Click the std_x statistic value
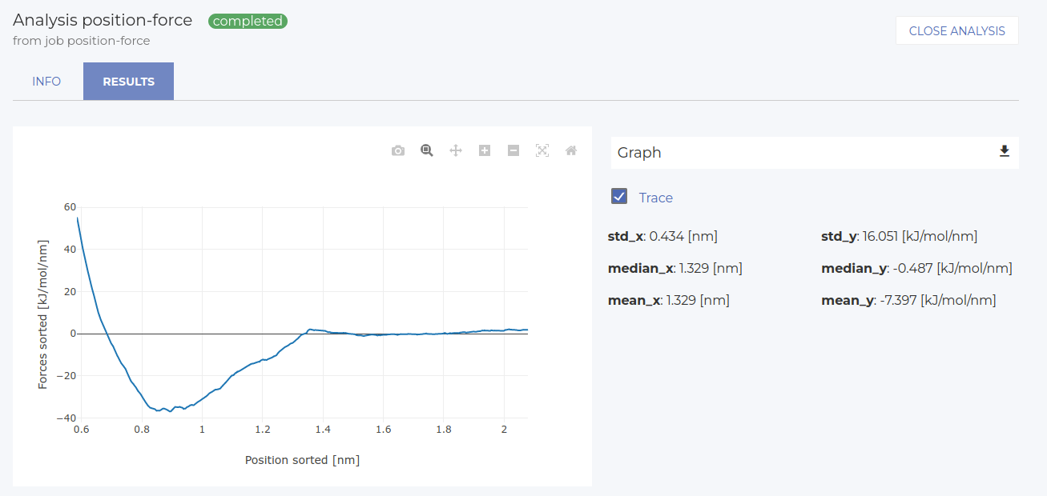 pyautogui.click(x=683, y=236)
